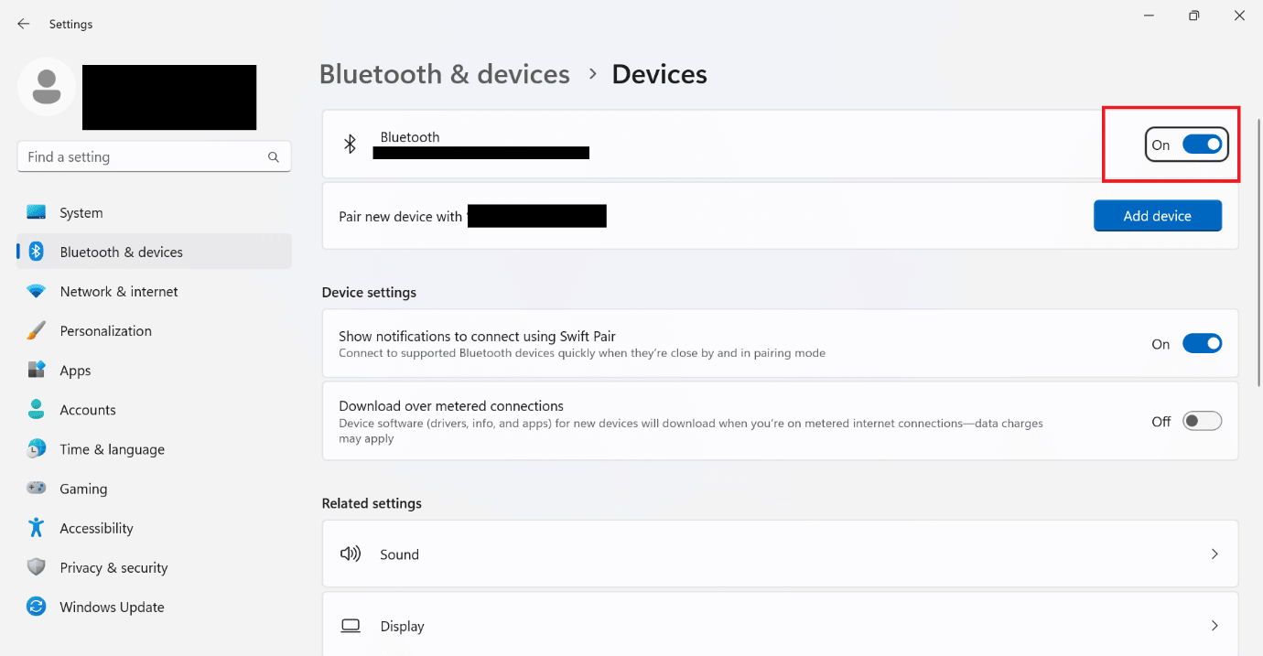Click the Sound speaker icon

coord(351,554)
